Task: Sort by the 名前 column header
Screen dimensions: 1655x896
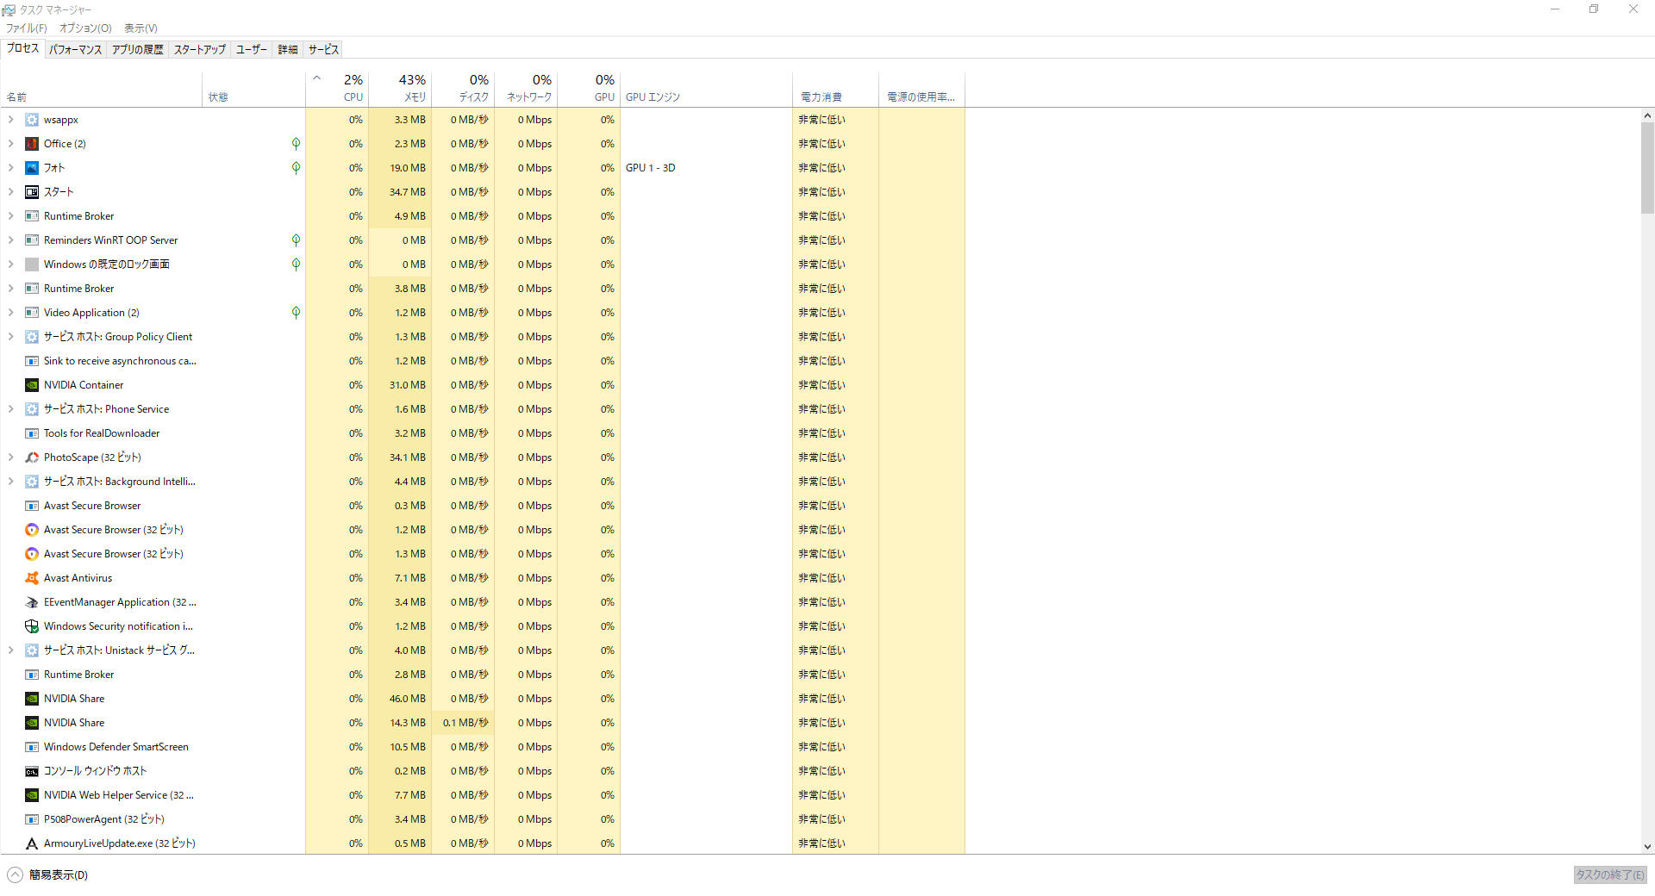Action: (102, 89)
